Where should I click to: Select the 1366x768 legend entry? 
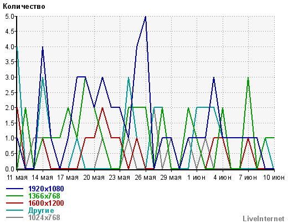coord(44,196)
